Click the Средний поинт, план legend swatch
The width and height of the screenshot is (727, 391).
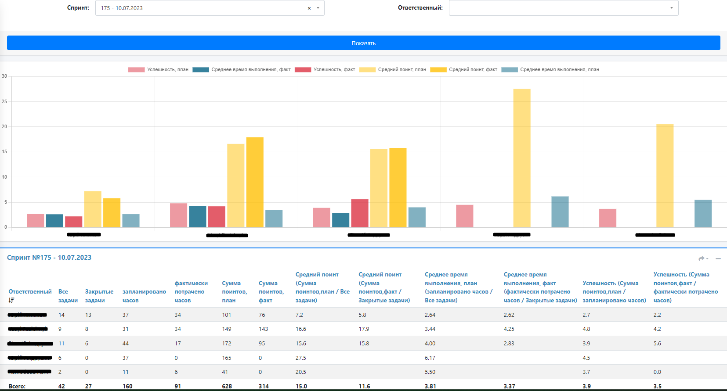point(367,69)
